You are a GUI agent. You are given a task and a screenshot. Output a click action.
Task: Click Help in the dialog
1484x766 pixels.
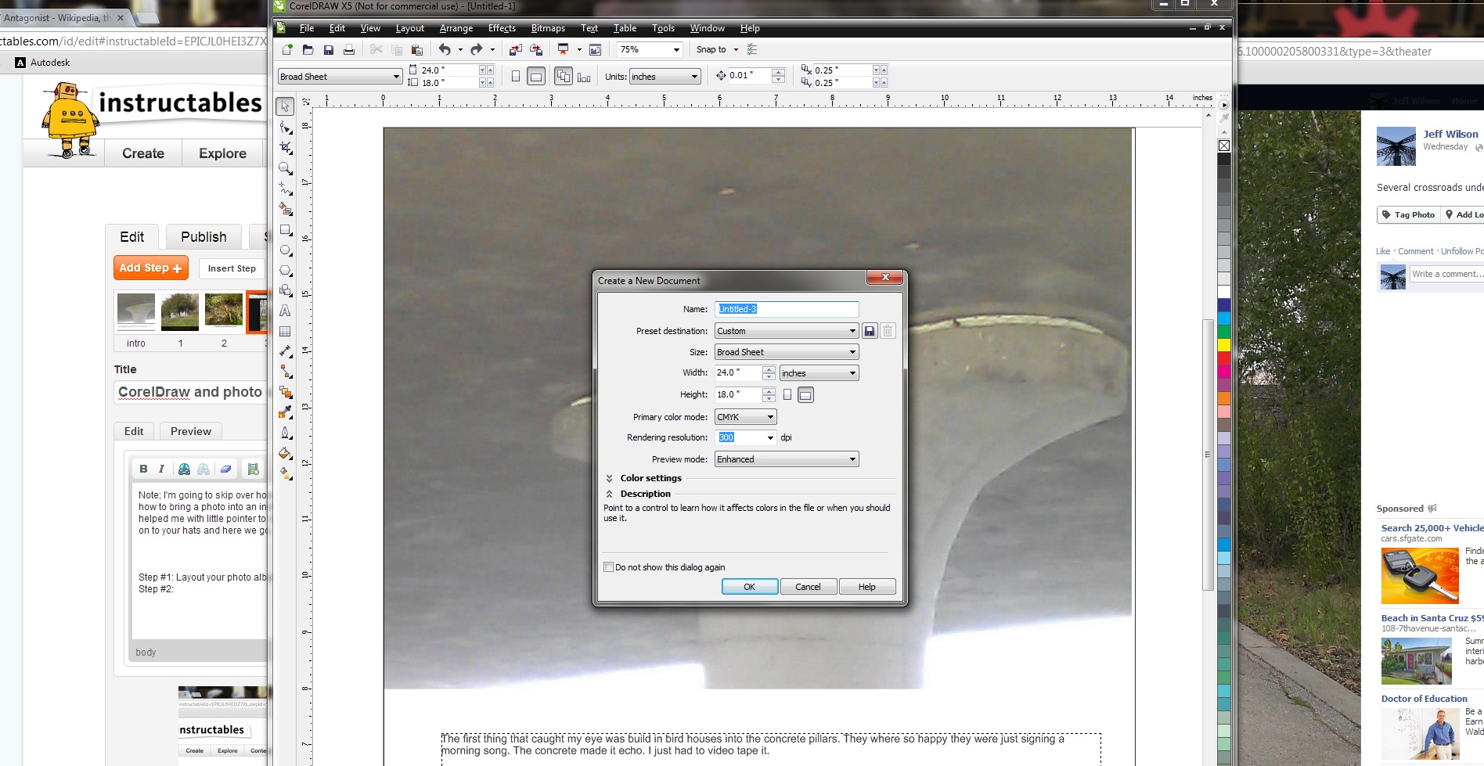866,587
